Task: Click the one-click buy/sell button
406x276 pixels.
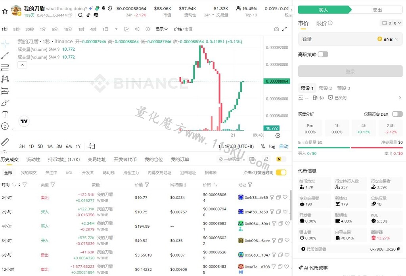Action: (230, 159)
